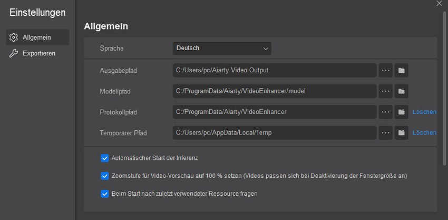Screen dimensions: 448x220
Task: Toggle Beim Start nach zuletzt verwendeter Ressource checkbox
Action: 105,194
